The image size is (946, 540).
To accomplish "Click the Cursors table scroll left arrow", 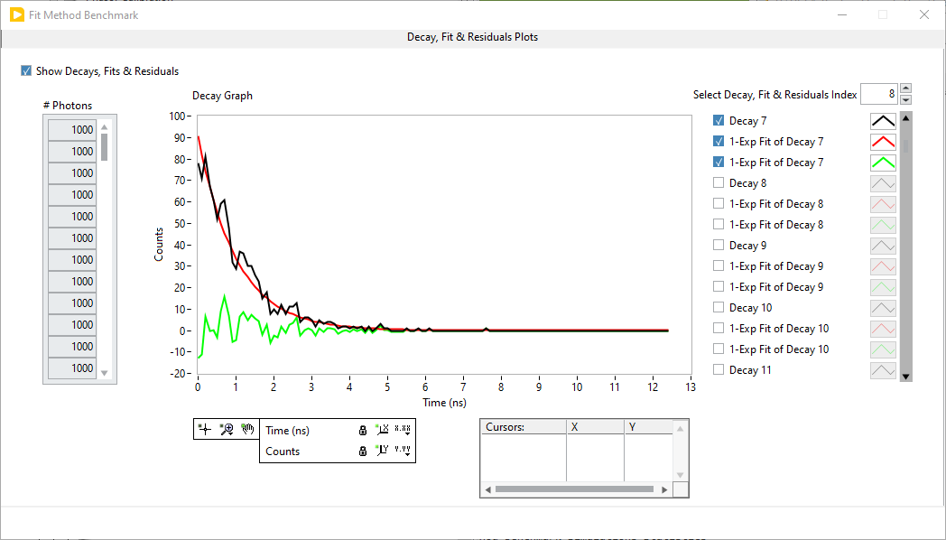I will pos(488,489).
